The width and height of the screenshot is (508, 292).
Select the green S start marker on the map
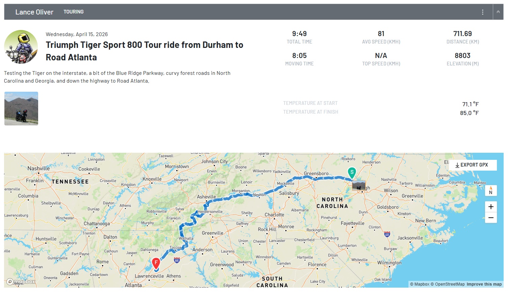click(x=352, y=172)
